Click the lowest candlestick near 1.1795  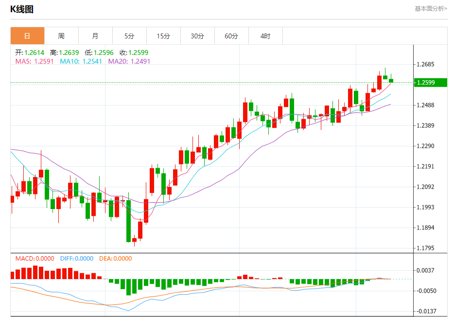point(134,240)
